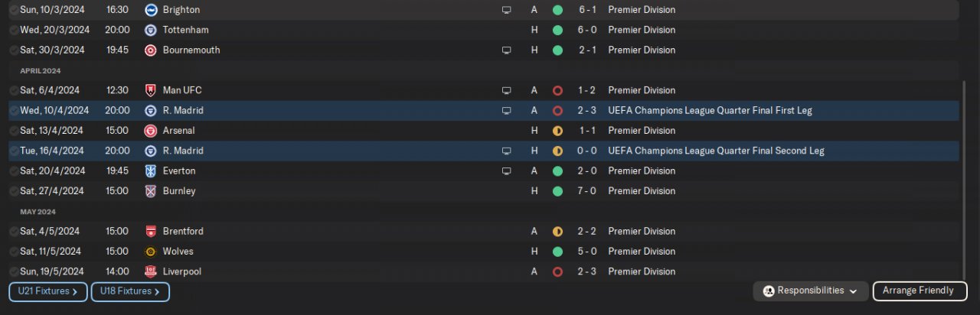
Task: Expand U21 Fixtures
Action: [47, 291]
